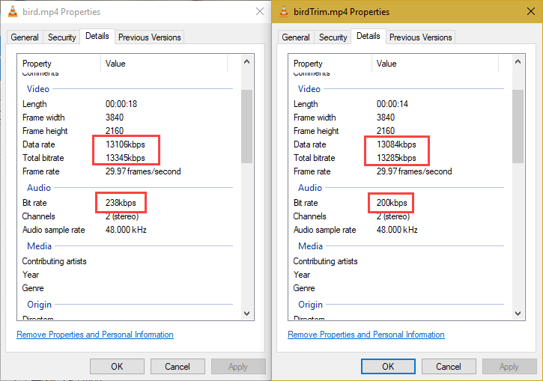Image resolution: width=543 pixels, height=381 pixels.
Task: Click Remove Properties link in birdTrim.mp4 window
Action: click(366, 335)
